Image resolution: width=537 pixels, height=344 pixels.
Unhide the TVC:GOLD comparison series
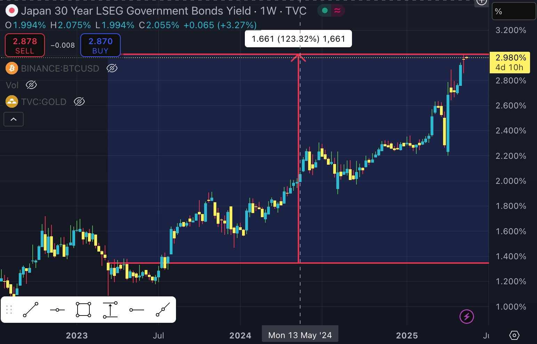coord(79,101)
